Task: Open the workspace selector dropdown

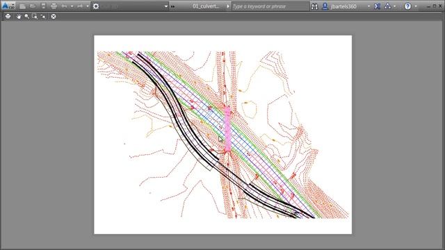Action: 166,6
